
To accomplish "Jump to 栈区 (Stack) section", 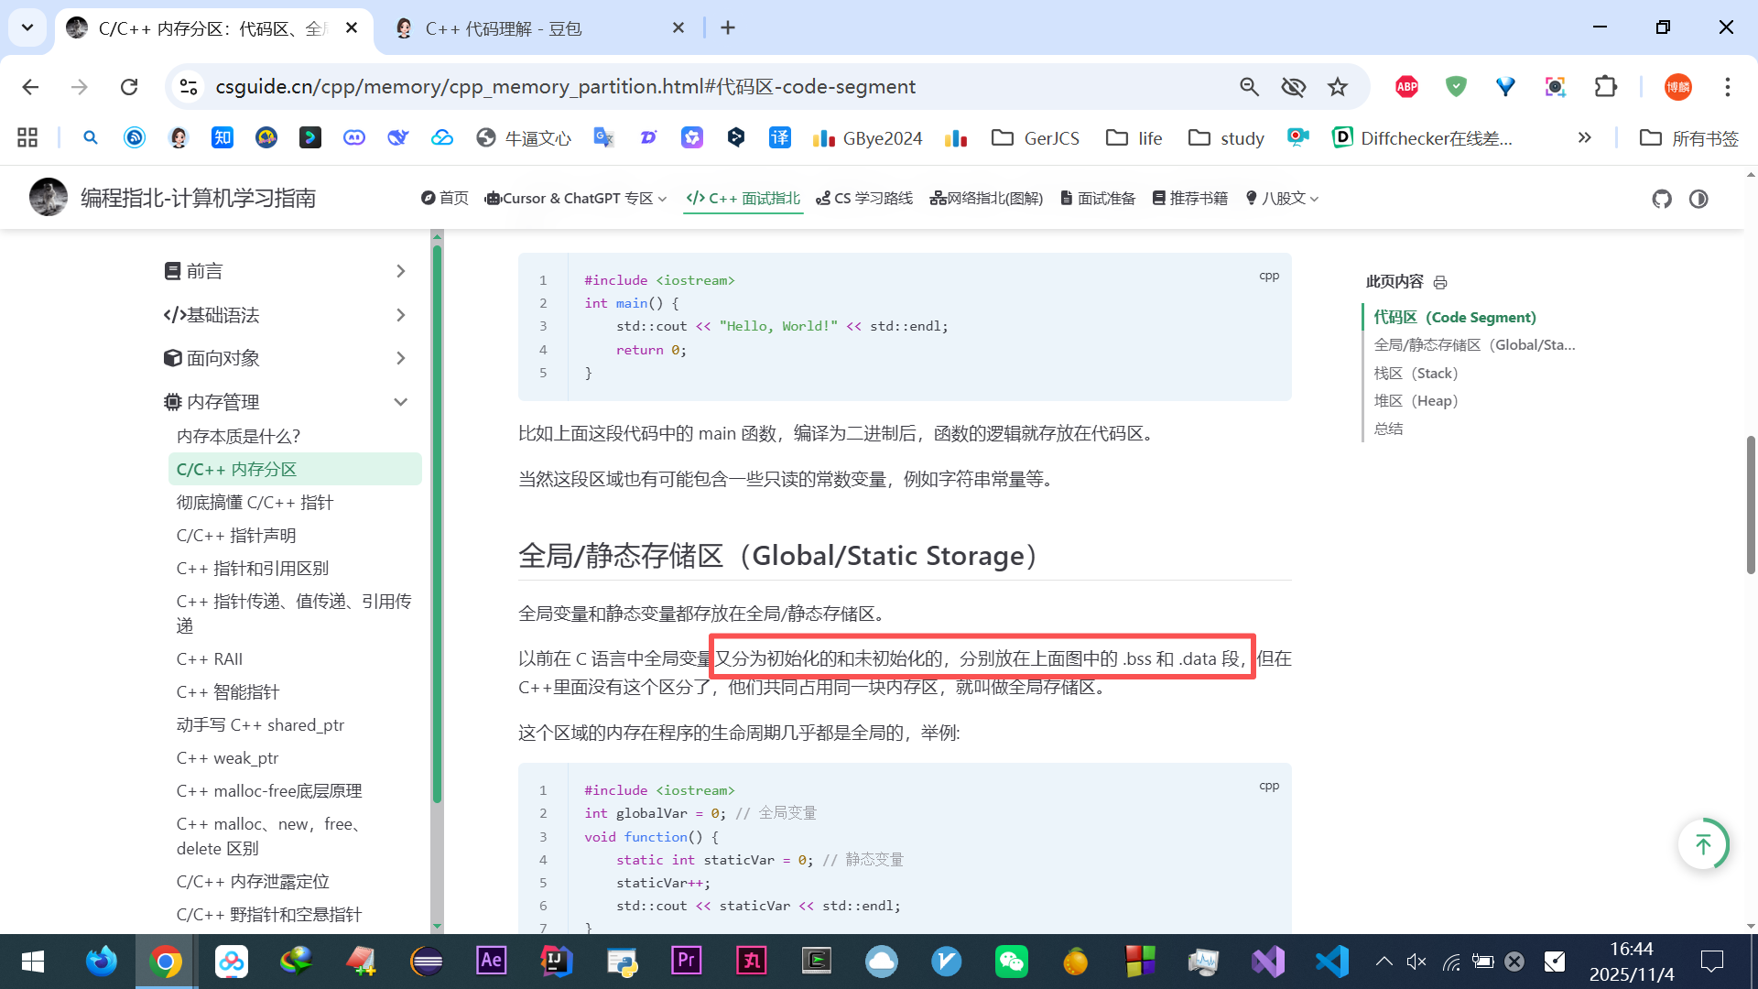I will click(1416, 374).
